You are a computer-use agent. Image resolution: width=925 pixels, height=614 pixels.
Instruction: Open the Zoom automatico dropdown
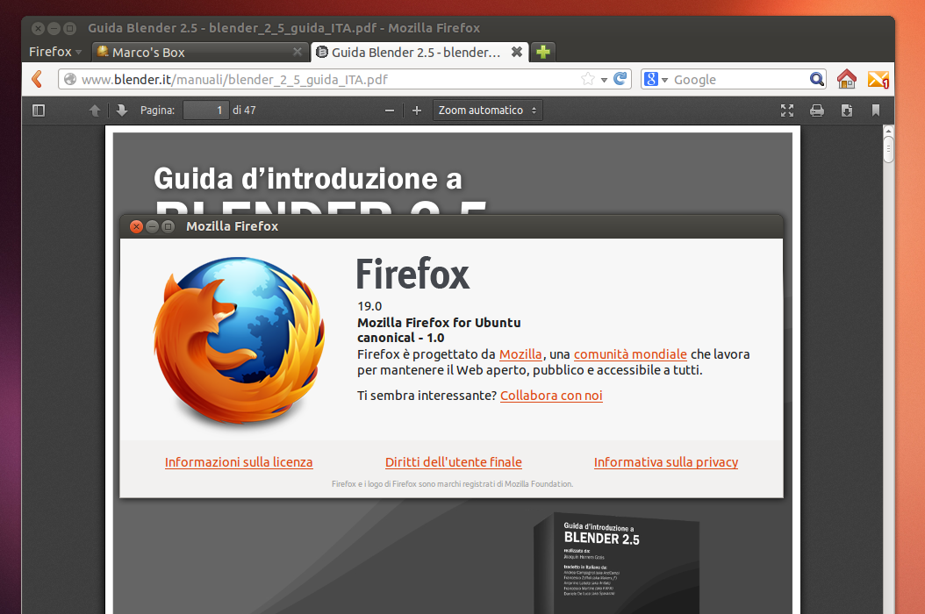tap(487, 111)
